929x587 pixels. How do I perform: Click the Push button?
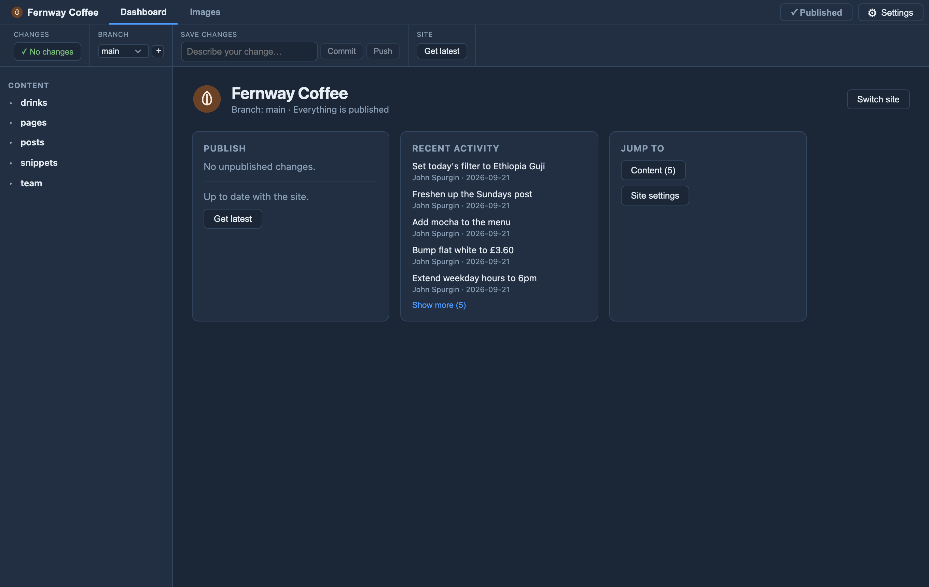pyautogui.click(x=382, y=51)
